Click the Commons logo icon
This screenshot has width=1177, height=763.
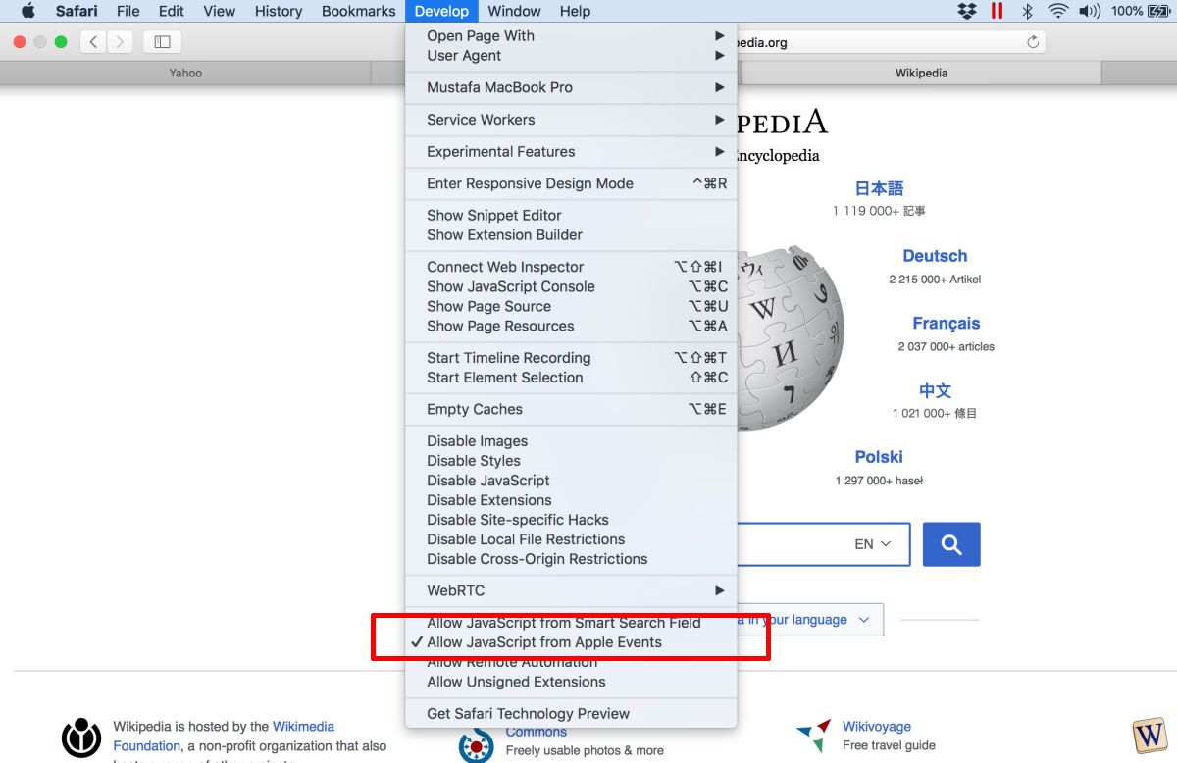tap(476, 745)
